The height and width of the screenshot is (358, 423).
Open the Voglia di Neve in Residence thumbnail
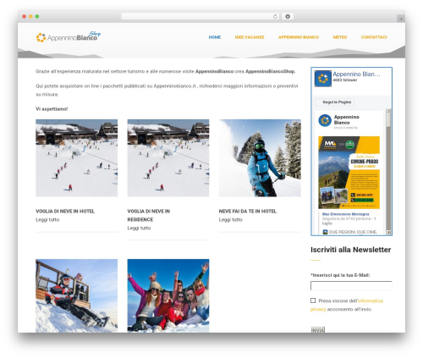(x=168, y=158)
